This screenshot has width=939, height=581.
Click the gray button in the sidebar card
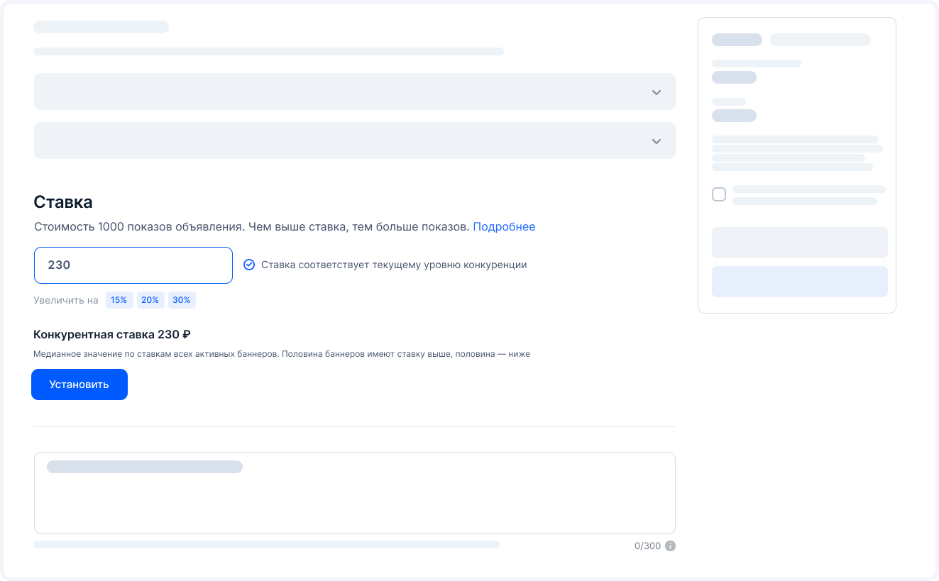799,242
